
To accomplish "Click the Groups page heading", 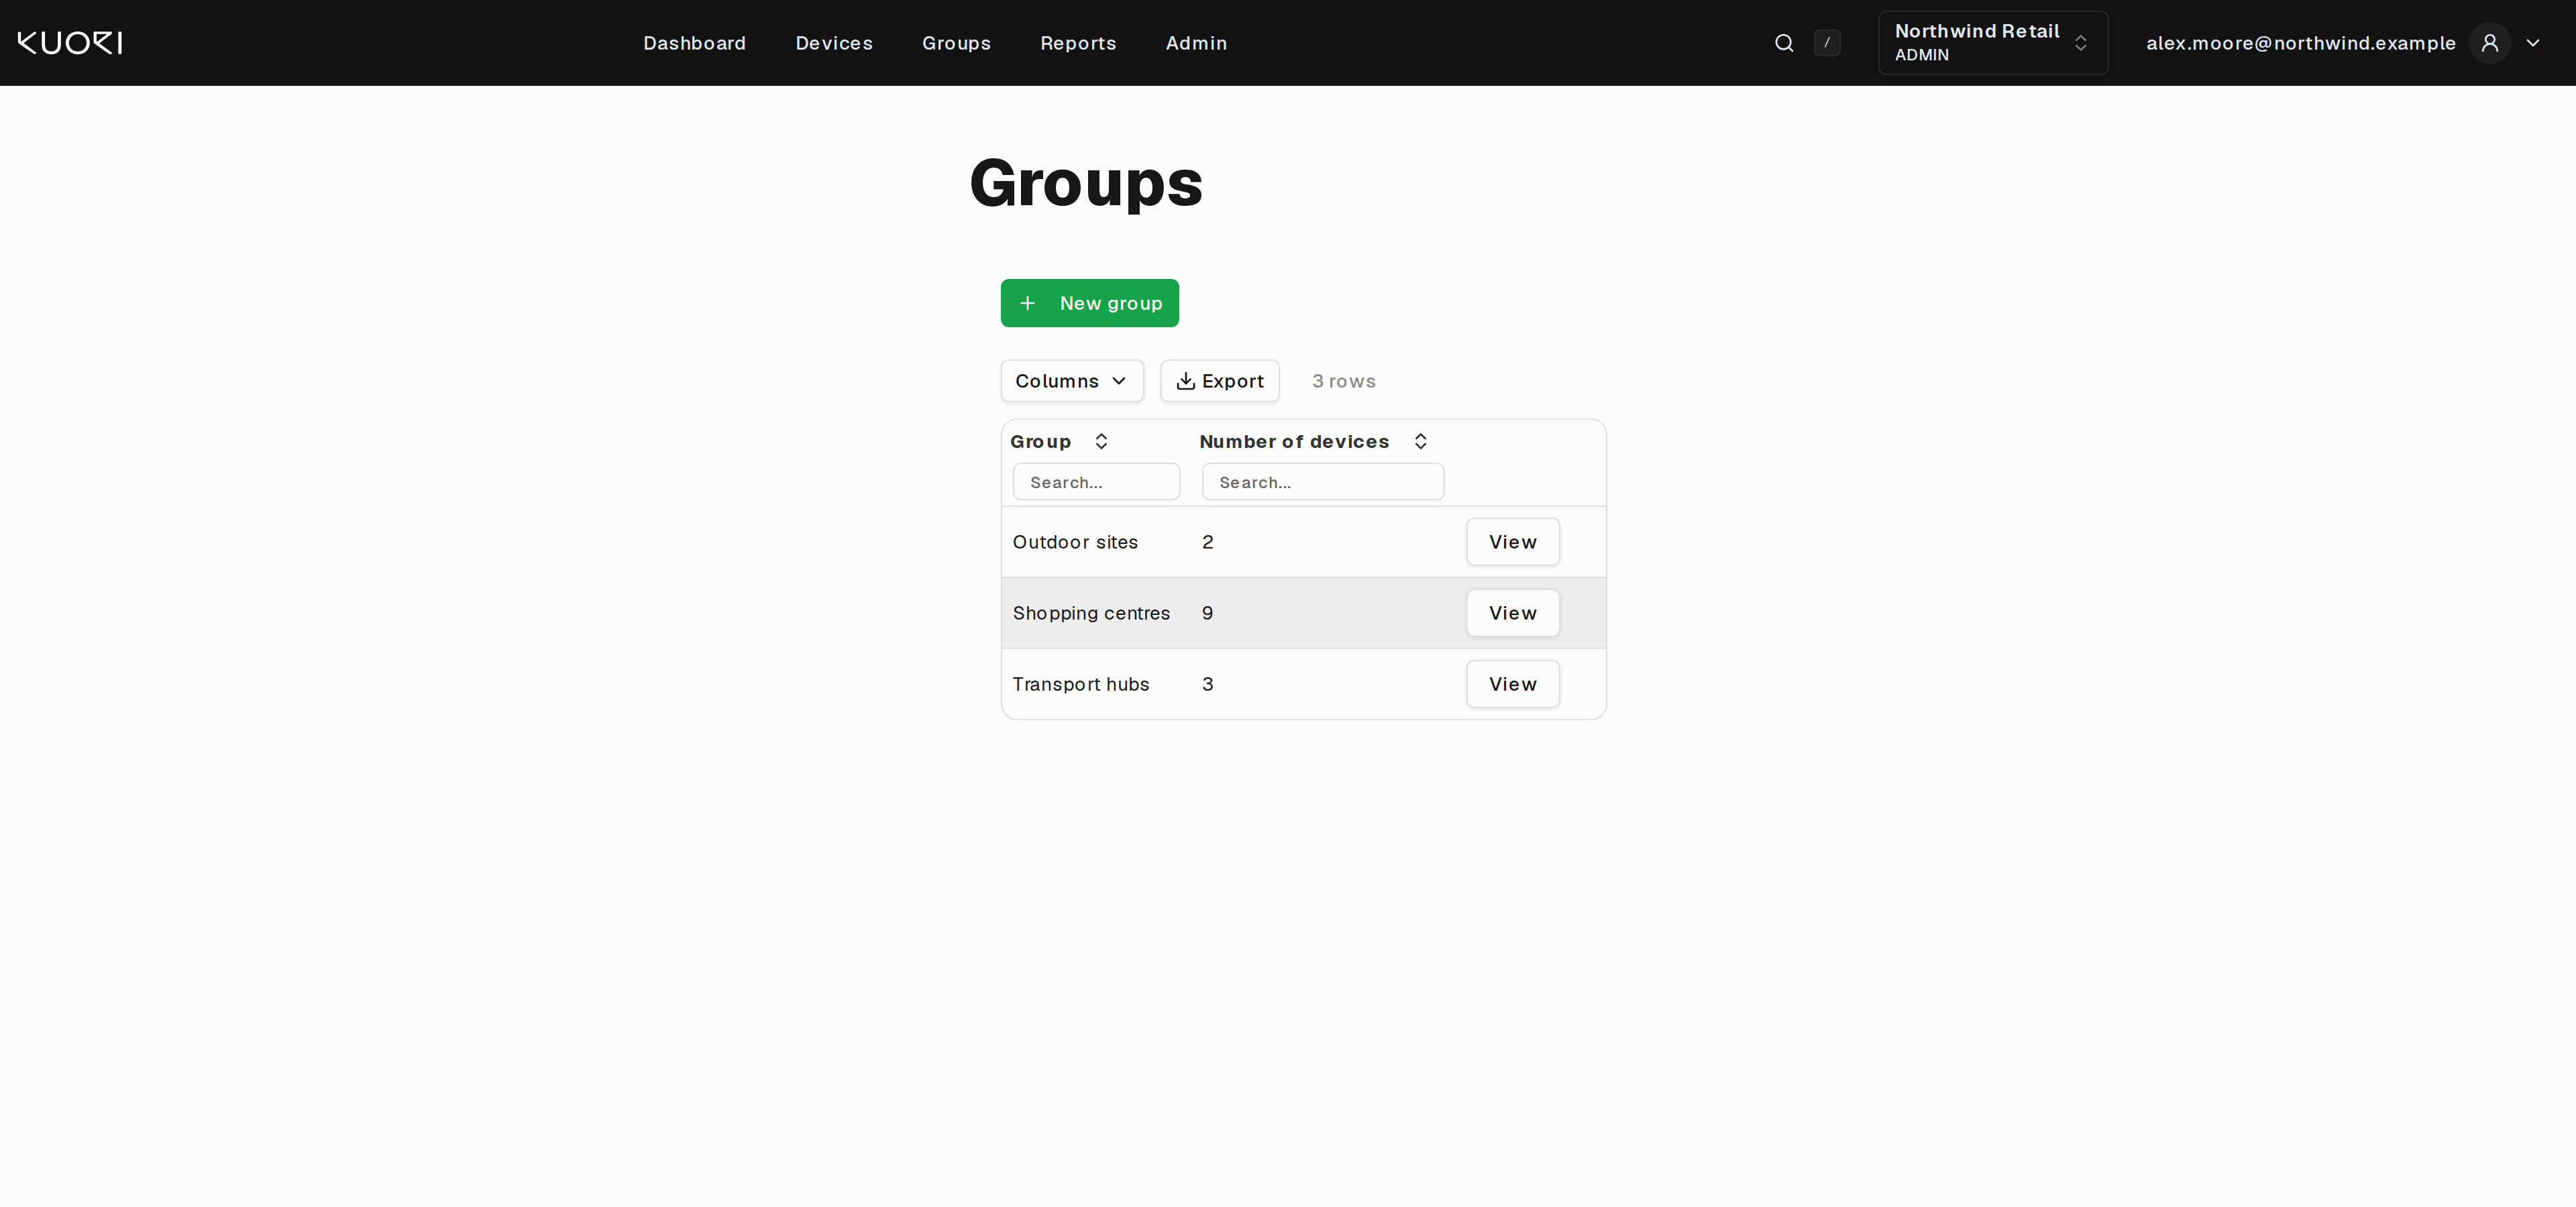I will (1086, 184).
